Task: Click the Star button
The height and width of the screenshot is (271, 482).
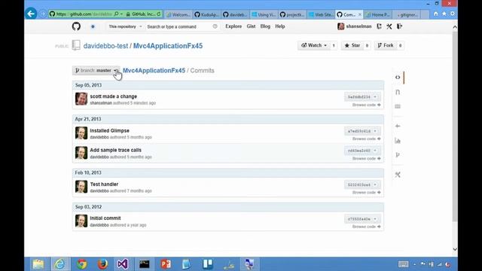Action: click(352, 45)
